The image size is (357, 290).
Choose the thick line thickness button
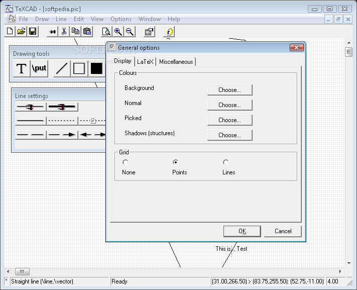62,107
